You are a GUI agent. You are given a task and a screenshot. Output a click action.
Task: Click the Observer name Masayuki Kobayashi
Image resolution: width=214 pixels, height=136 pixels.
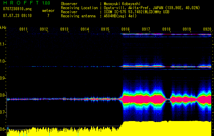tap(122, 4)
